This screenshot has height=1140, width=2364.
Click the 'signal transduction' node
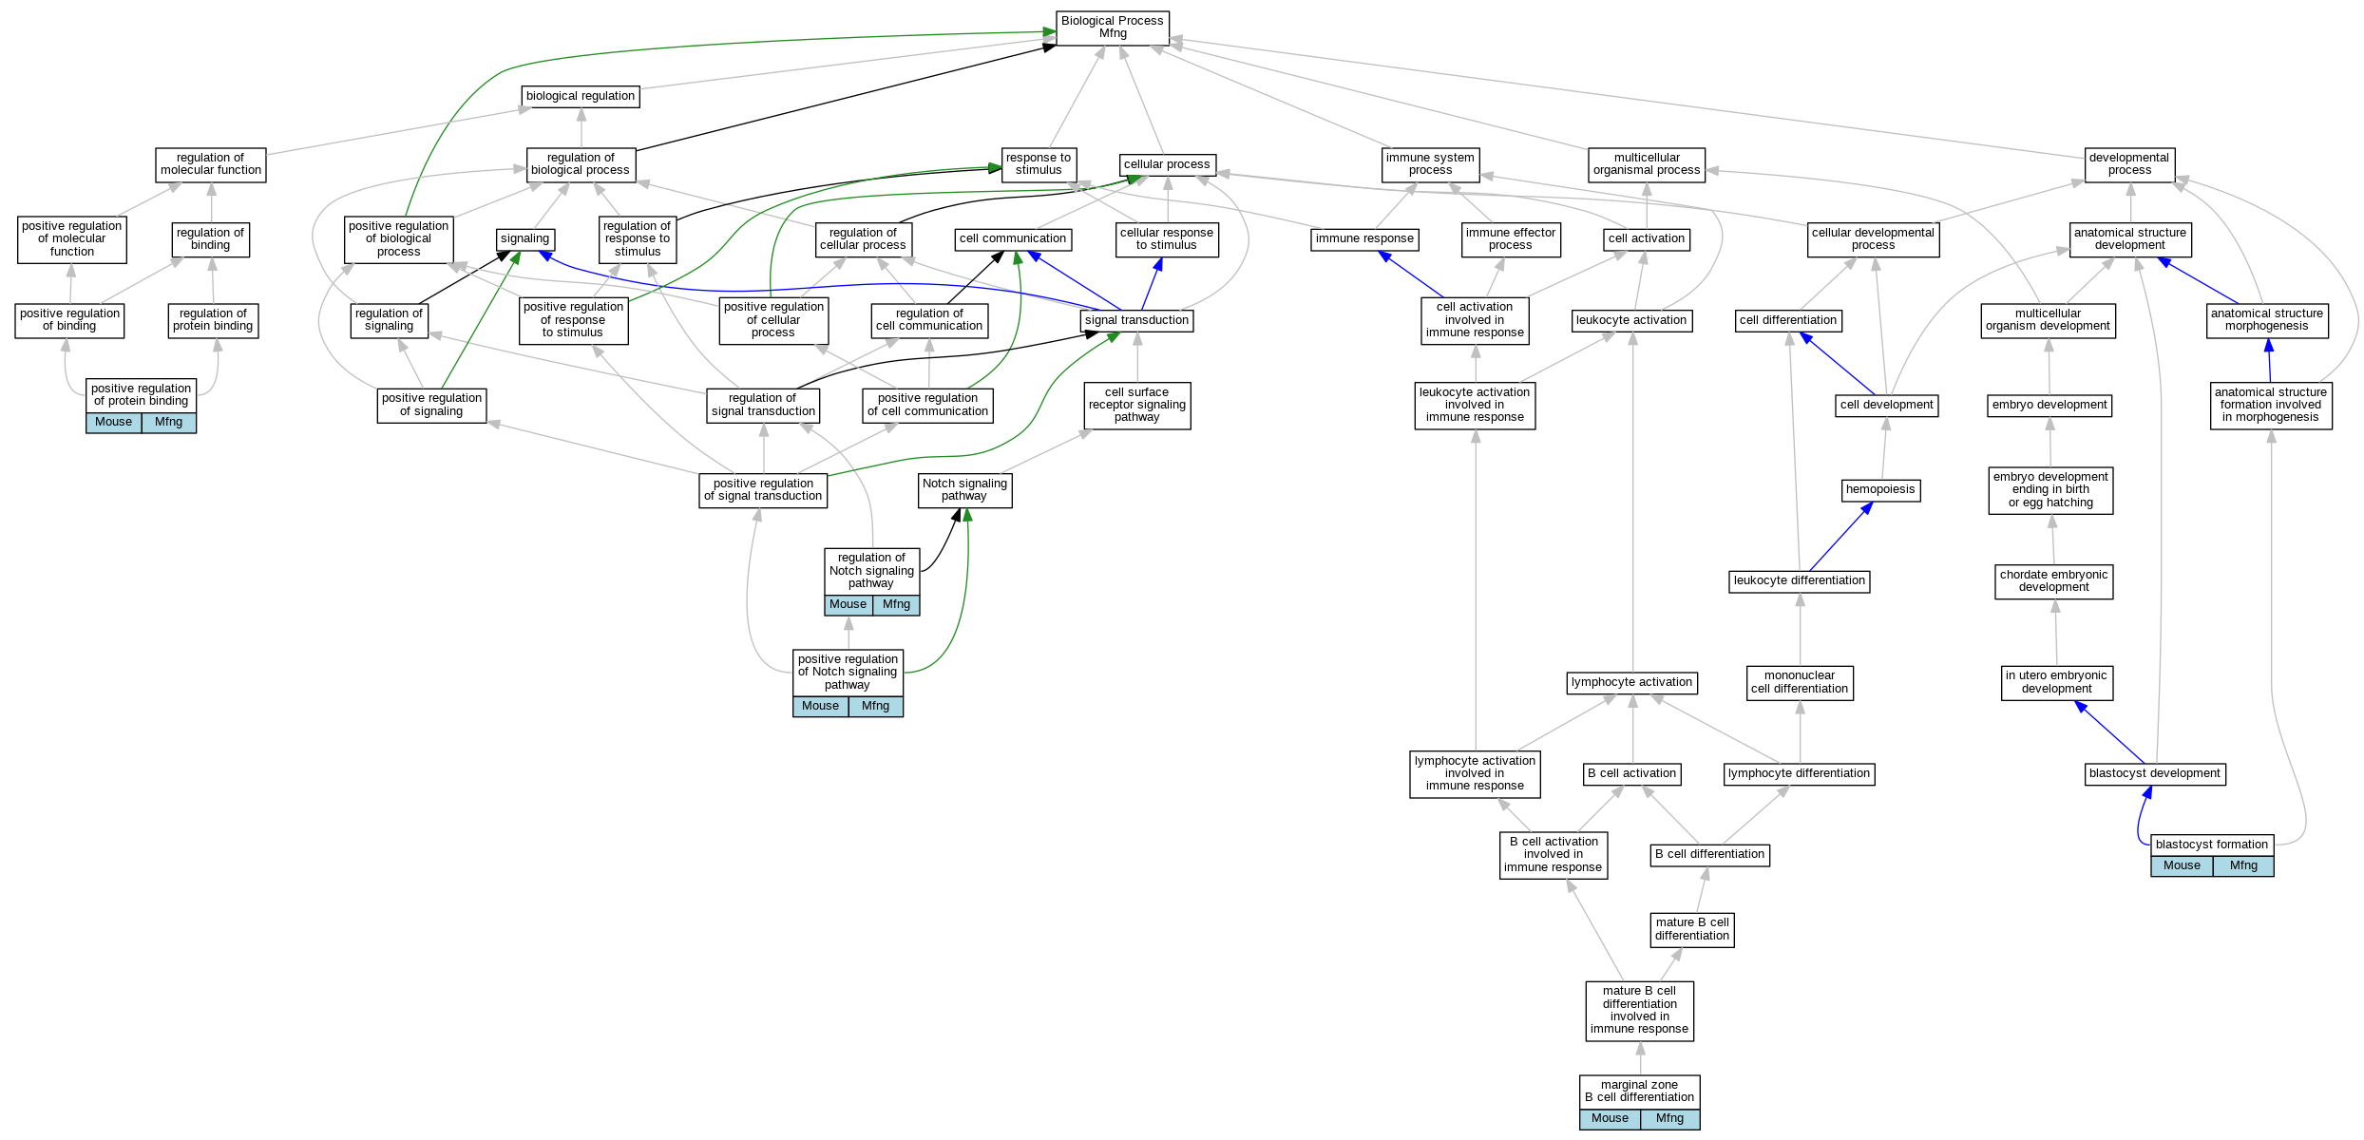[1136, 321]
